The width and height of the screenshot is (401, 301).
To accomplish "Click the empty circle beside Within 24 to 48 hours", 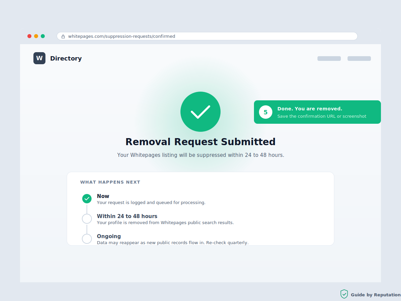I will [87, 219].
